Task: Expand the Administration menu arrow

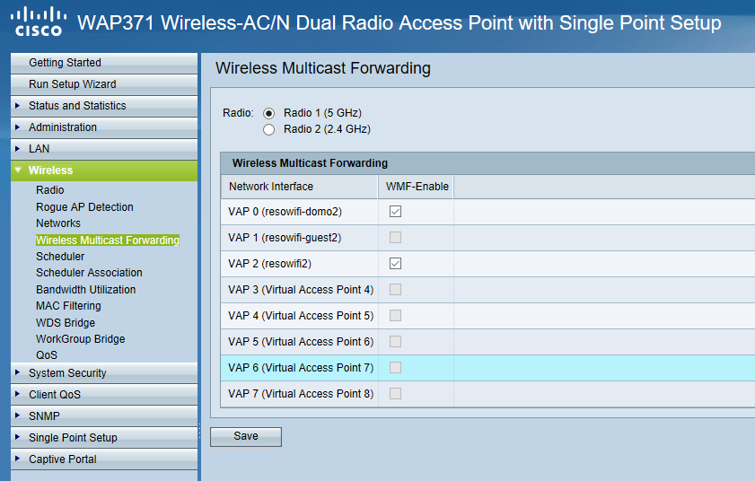Action: point(18,127)
